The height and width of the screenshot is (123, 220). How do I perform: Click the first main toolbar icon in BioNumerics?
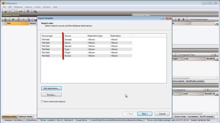pos(5,11)
